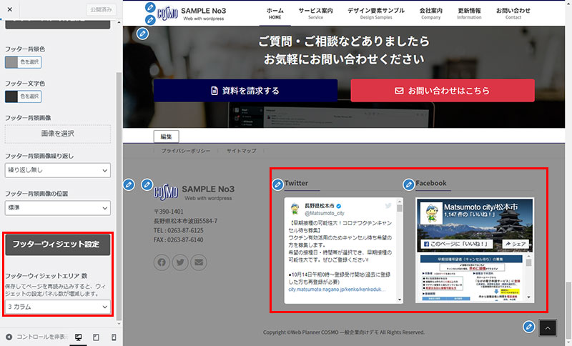The image size is (572, 346).
Task: Switch to tablet preview mode
Action: click(96, 337)
